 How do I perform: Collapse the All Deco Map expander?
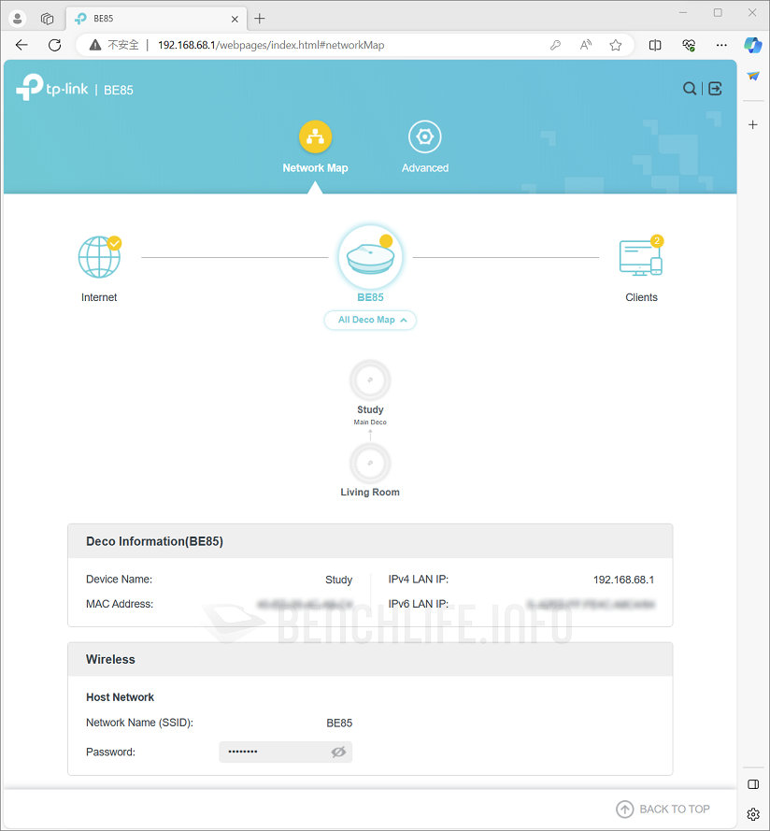pyautogui.click(x=370, y=319)
